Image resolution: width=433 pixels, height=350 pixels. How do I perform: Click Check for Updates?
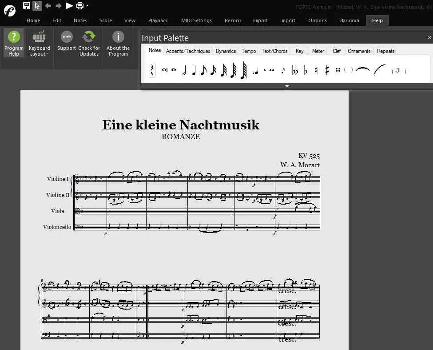89,43
